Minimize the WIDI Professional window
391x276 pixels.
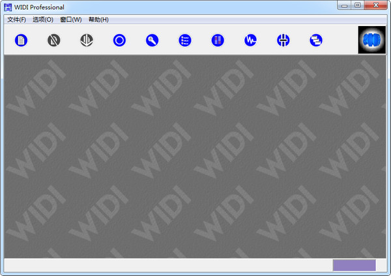point(344,5)
